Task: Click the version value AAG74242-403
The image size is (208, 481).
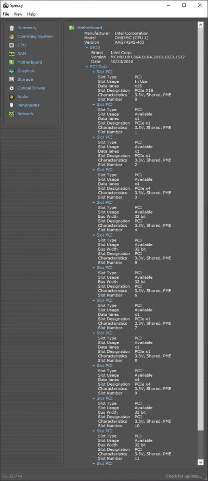Action: point(129,42)
